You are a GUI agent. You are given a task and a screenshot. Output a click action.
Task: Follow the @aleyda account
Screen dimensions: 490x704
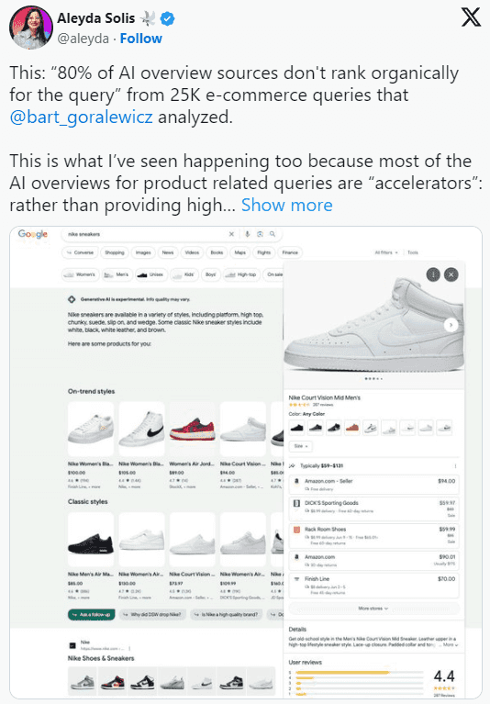(x=141, y=39)
